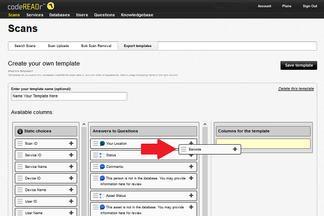Add User ID using the plus icon

tap(71, 201)
